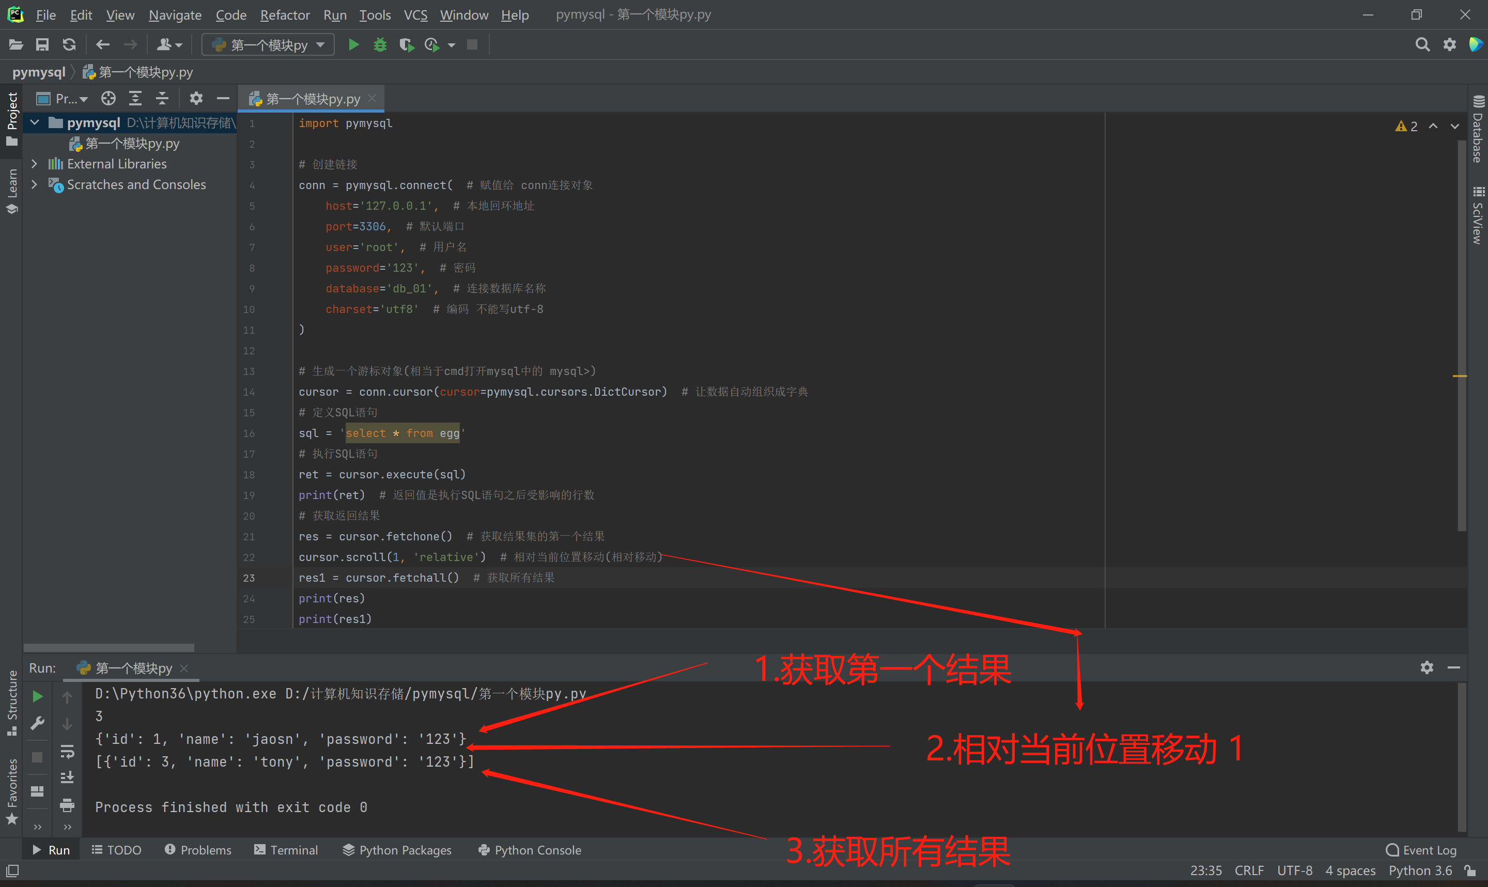1488x887 pixels.
Task: Open Search Everywhere magnifier icon
Action: 1422,45
